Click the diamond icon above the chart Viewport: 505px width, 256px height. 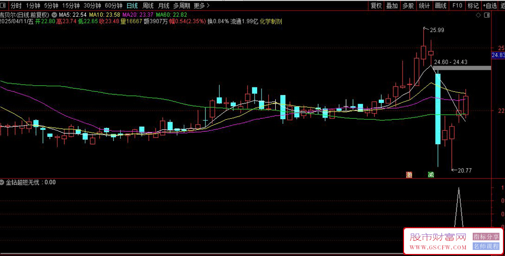pyautogui.click(x=478, y=15)
